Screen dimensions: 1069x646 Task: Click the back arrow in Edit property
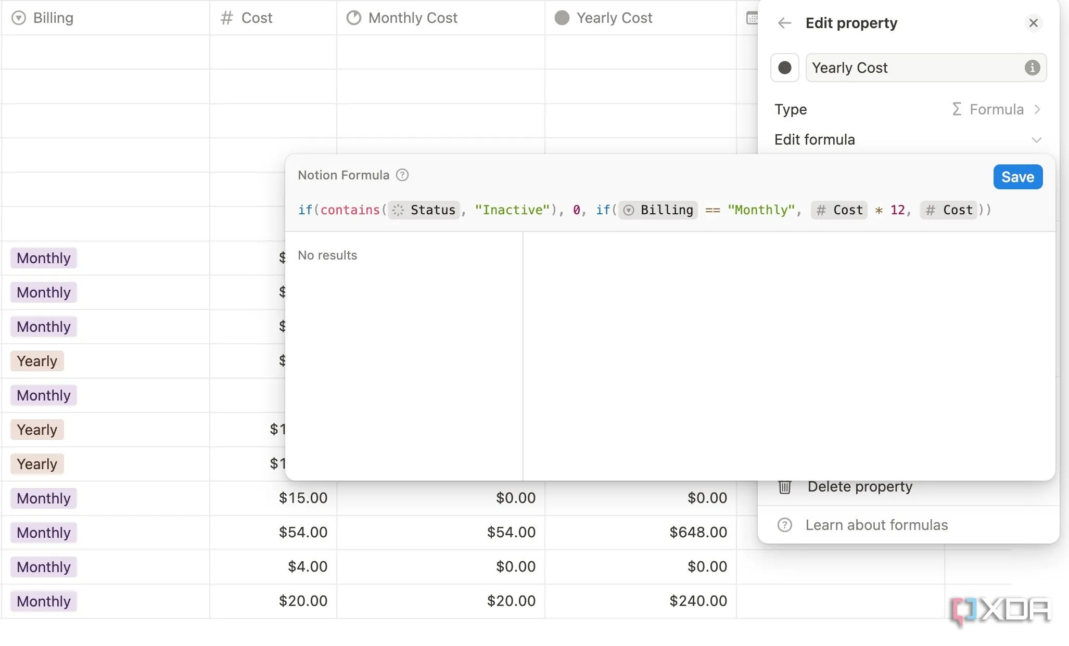pyautogui.click(x=784, y=23)
